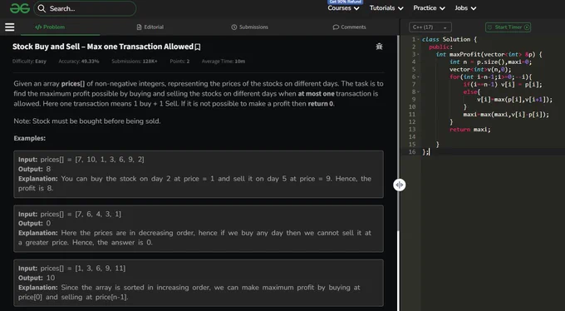Open the Submissions tab
The width and height of the screenshot is (565, 311).
click(250, 27)
